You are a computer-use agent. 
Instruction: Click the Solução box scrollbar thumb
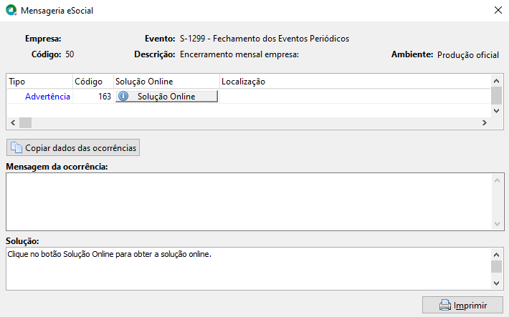click(496, 267)
